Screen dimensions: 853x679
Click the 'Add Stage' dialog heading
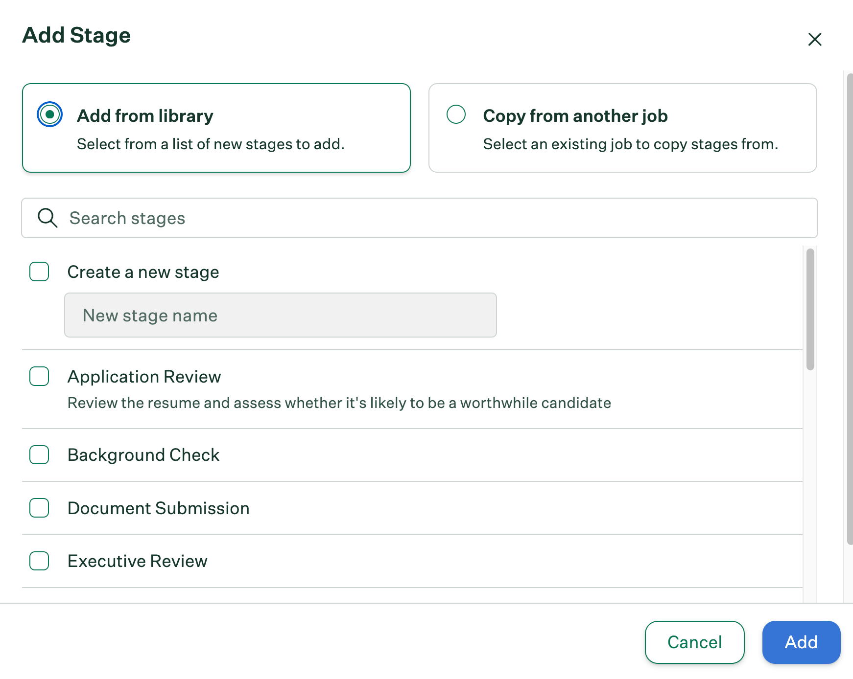tap(76, 35)
